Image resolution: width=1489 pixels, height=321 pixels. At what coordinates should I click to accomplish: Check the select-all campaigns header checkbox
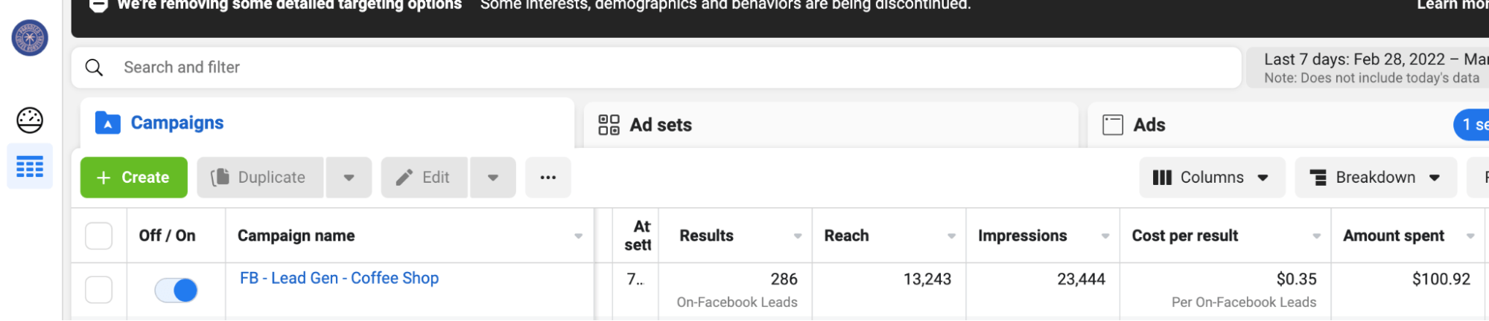coord(99,236)
